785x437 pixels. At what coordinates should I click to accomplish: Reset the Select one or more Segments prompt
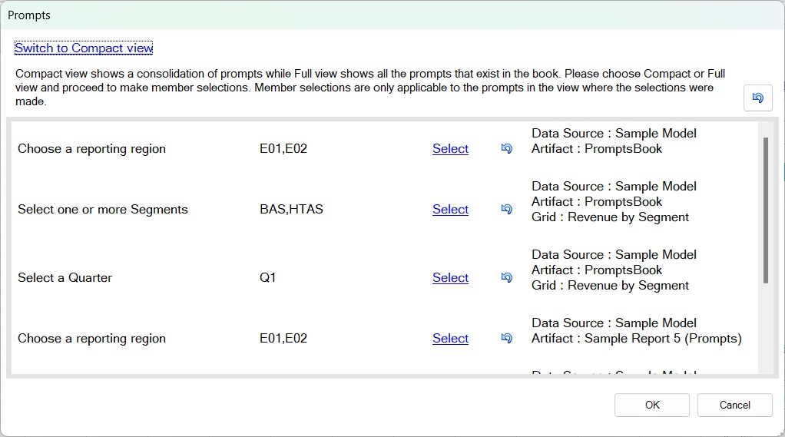[x=506, y=210]
